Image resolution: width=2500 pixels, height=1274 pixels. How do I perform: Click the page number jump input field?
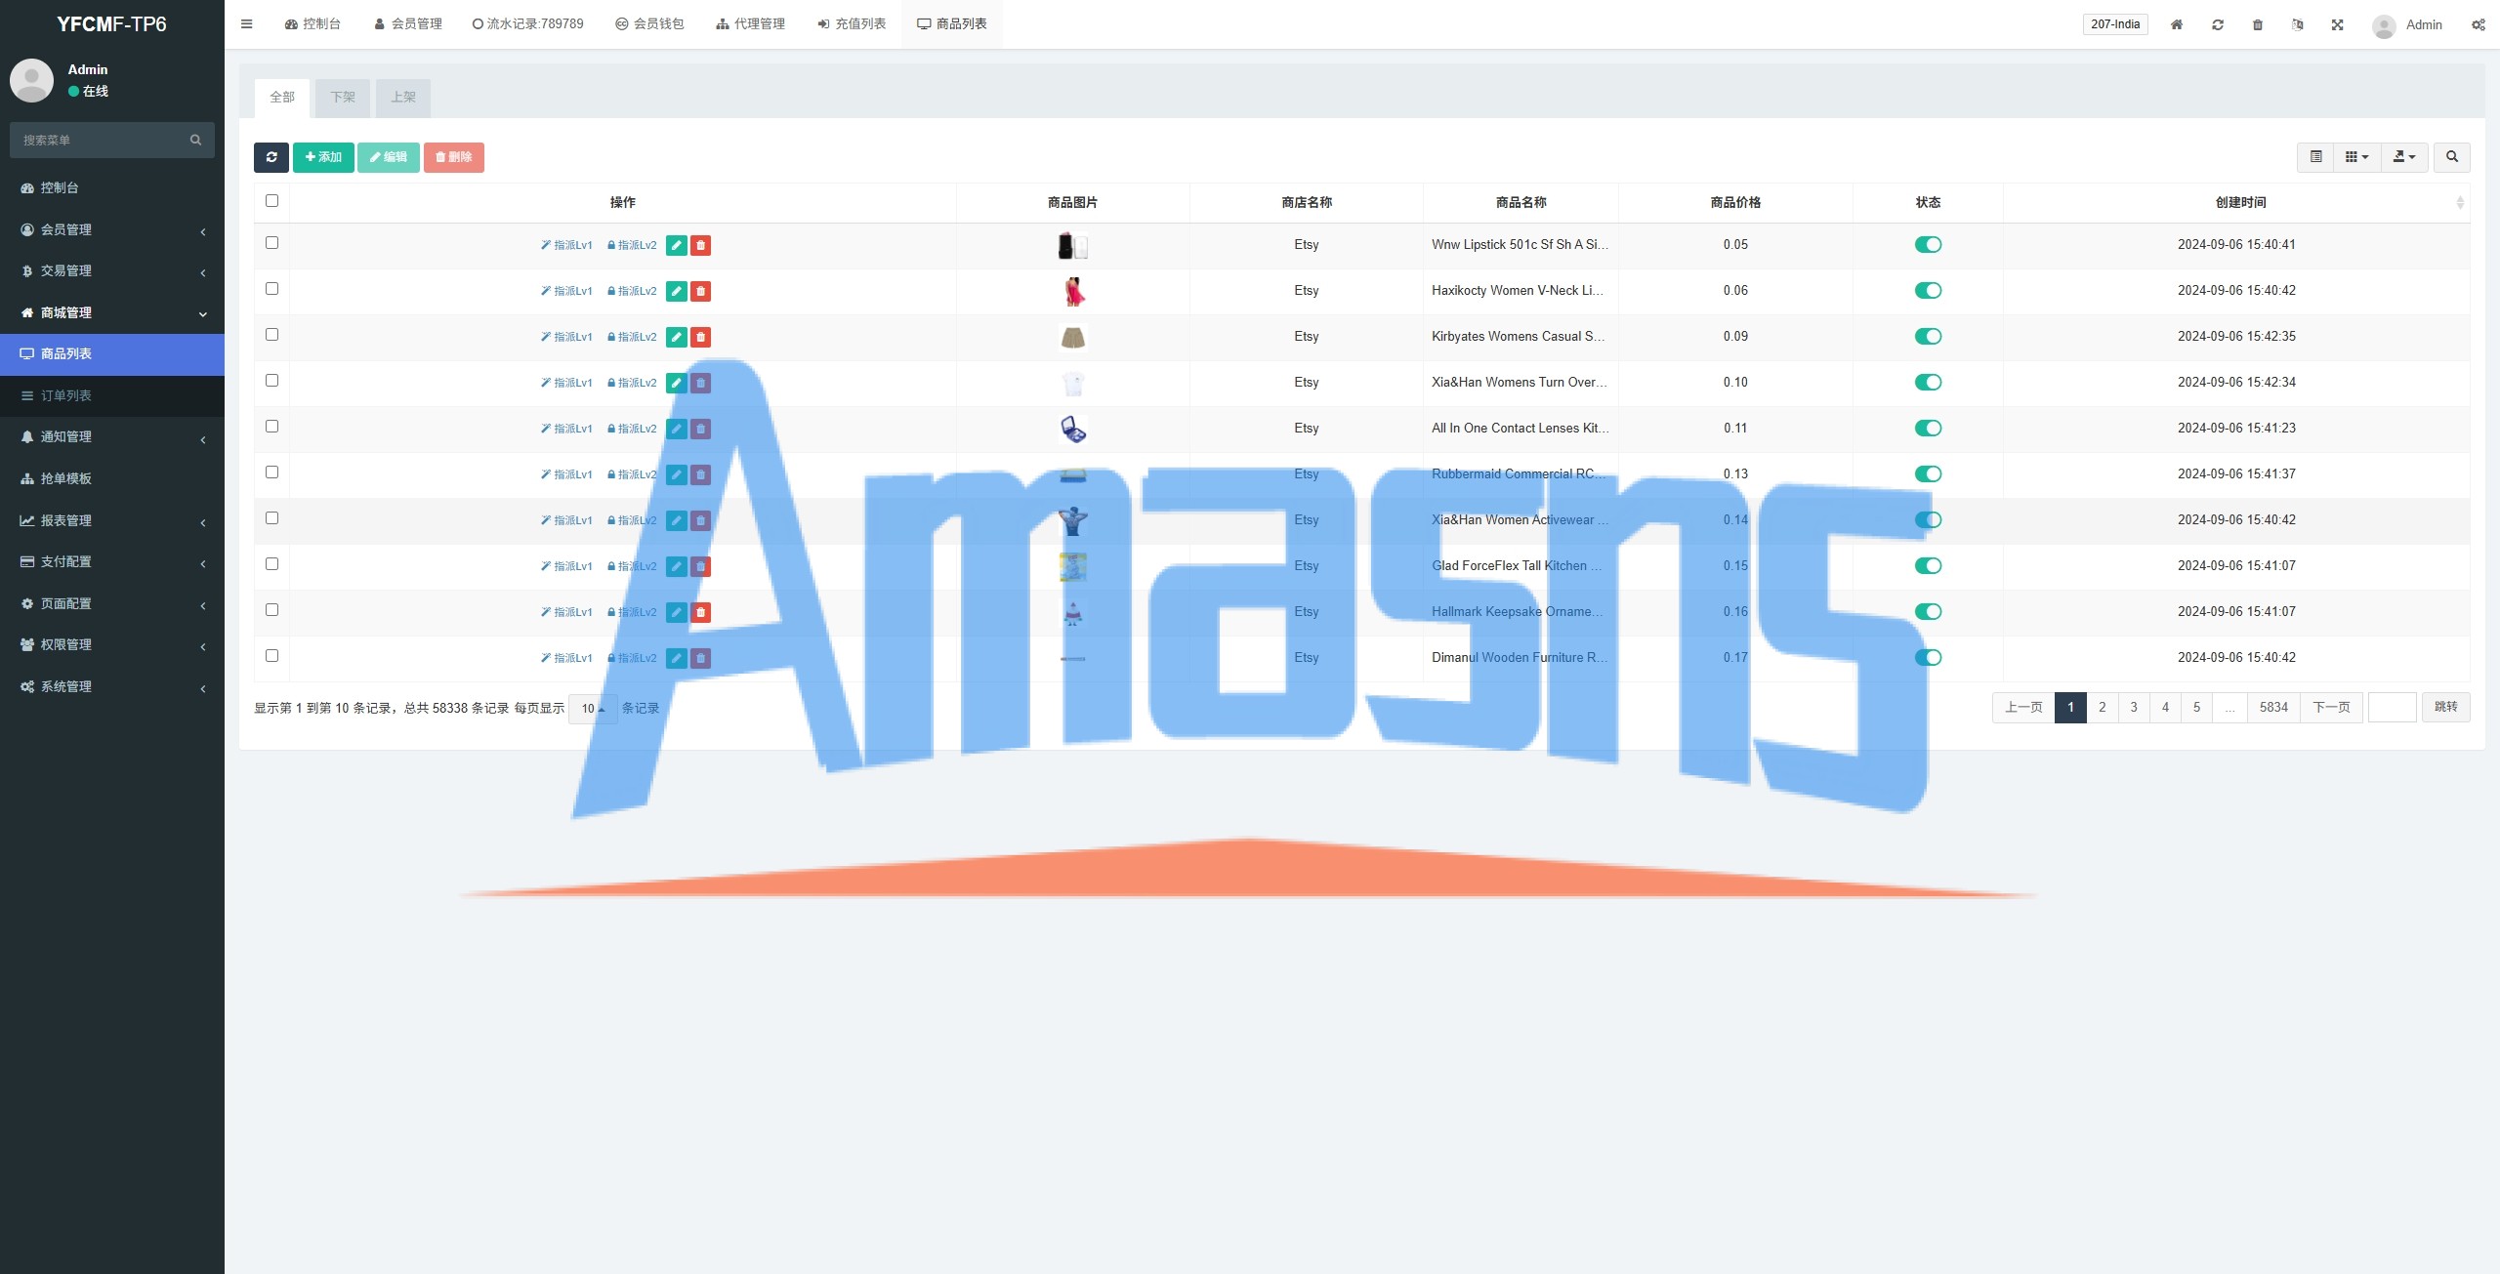(x=2393, y=708)
